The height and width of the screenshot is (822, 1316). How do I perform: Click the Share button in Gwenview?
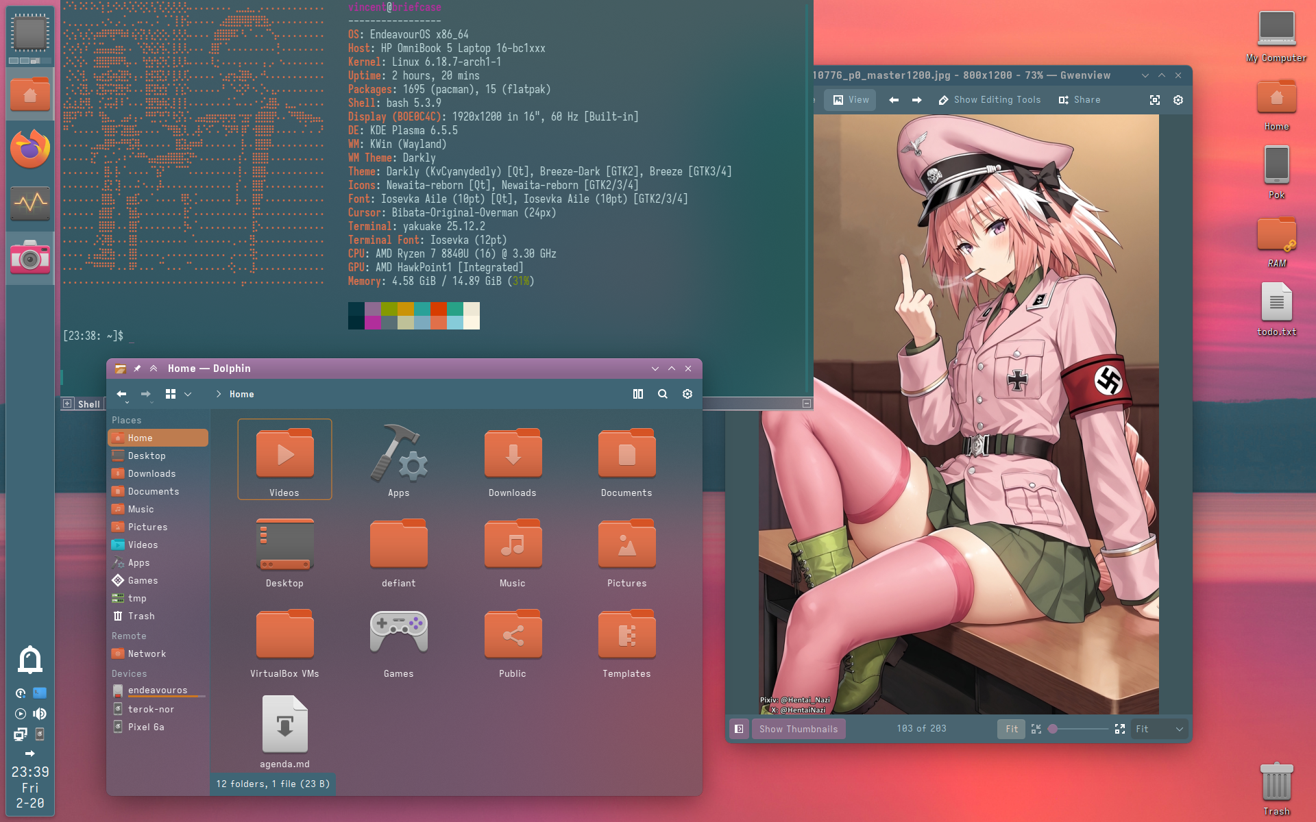click(1080, 100)
